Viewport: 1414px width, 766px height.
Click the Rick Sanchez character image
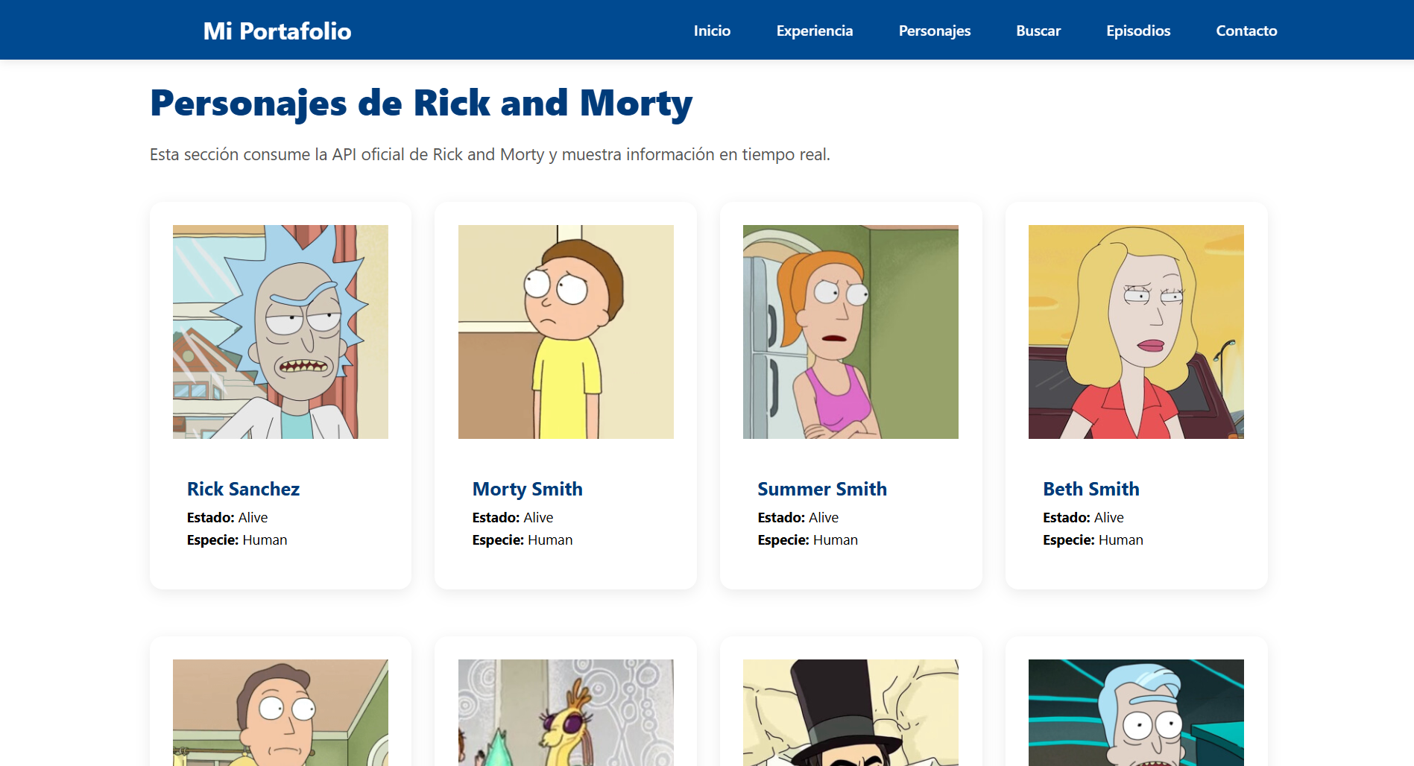pos(280,332)
